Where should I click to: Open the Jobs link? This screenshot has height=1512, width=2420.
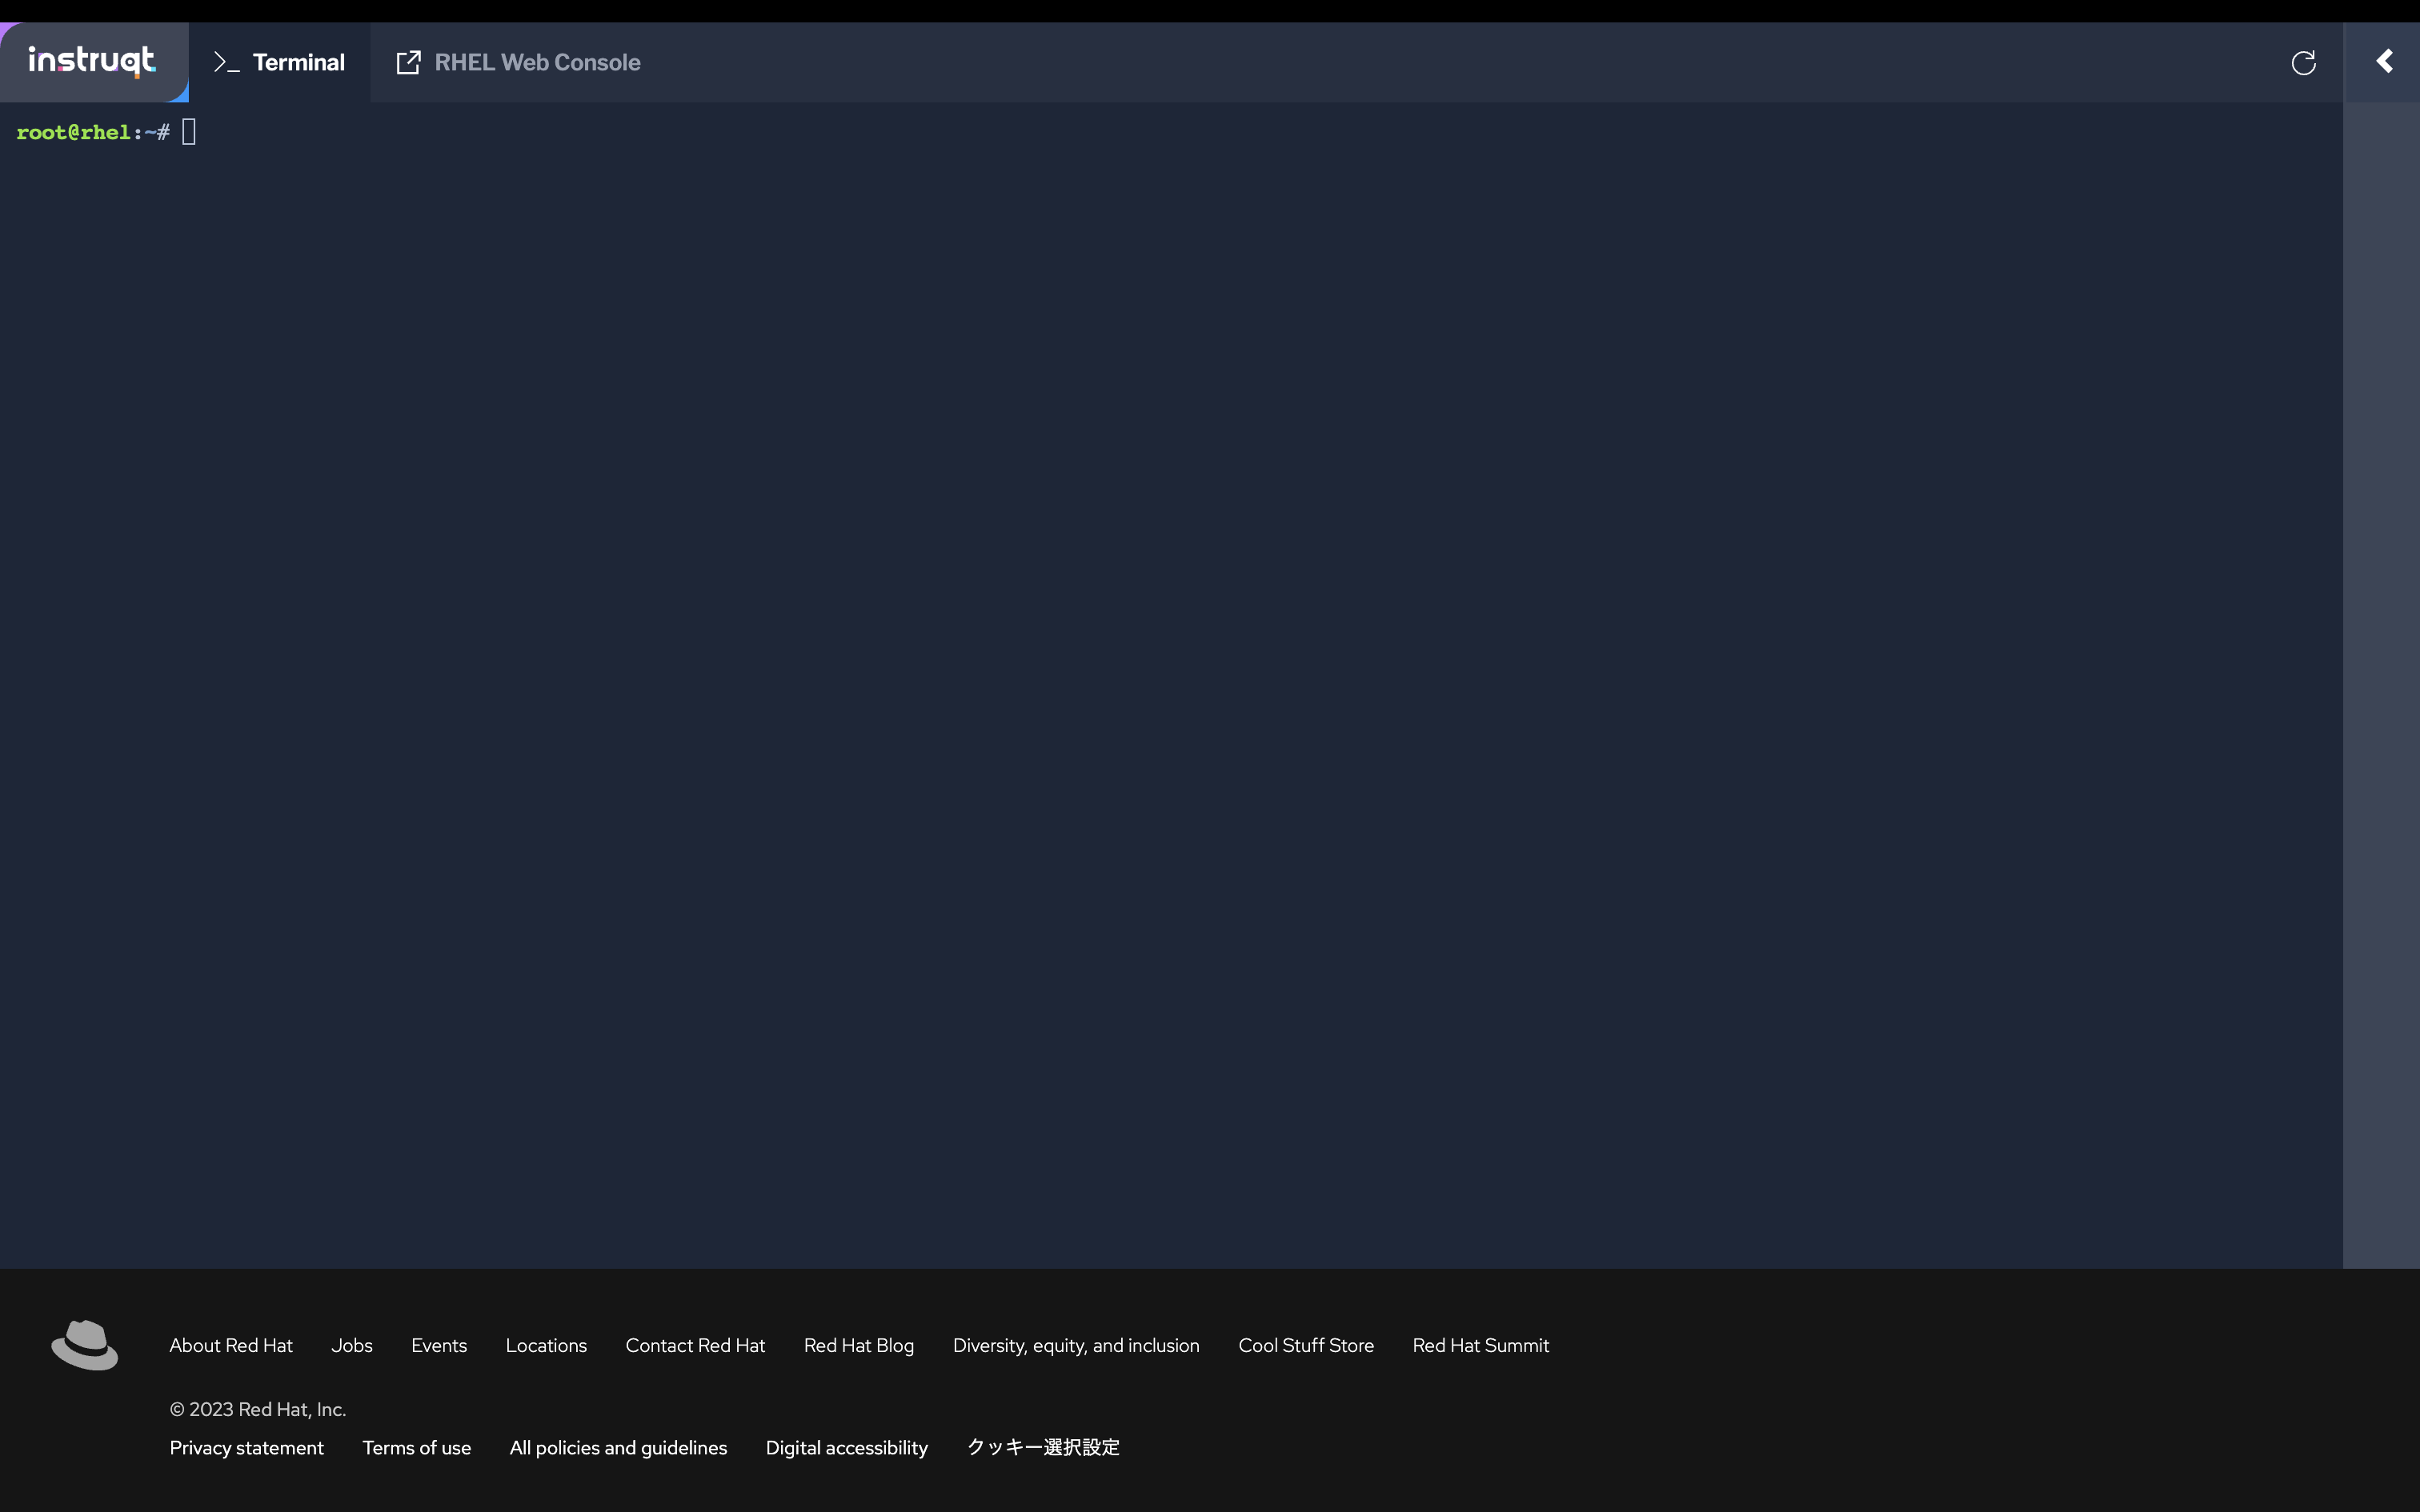click(x=352, y=1345)
